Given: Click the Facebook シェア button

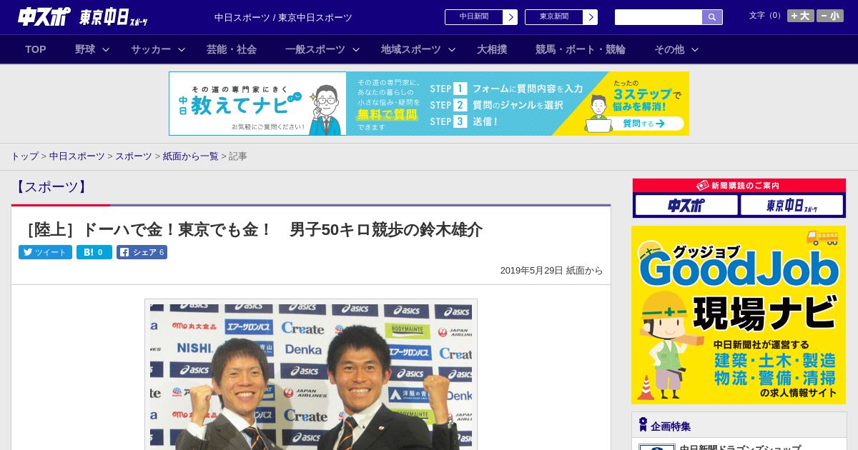Looking at the screenshot, I should pyautogui.click(x=142, y=252).
